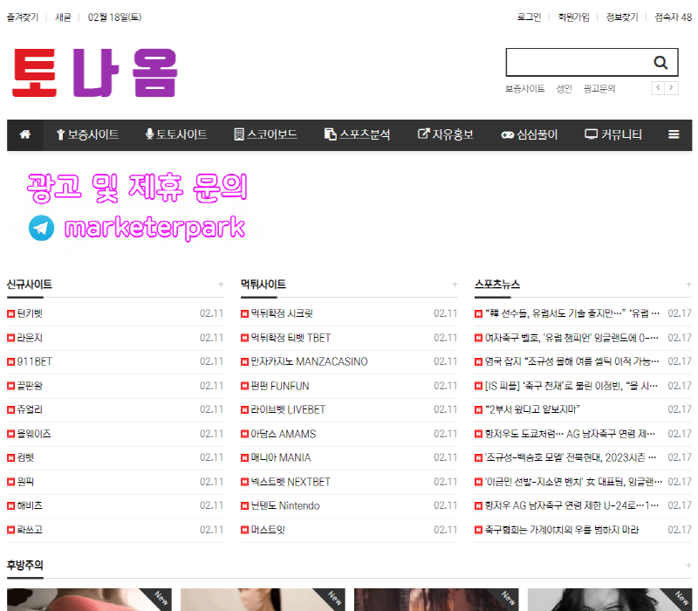Click into the search text field
698x611 pixels.
click(x=576, y=63)
